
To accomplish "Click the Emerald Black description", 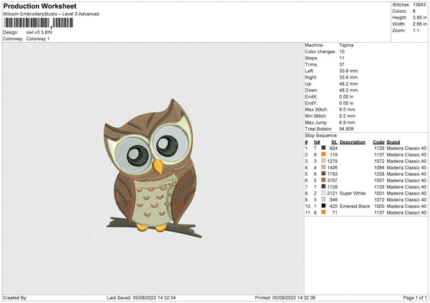I will (x=355, y=207).
